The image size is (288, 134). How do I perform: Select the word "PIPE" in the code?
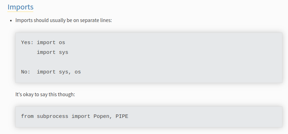point(122,116)
